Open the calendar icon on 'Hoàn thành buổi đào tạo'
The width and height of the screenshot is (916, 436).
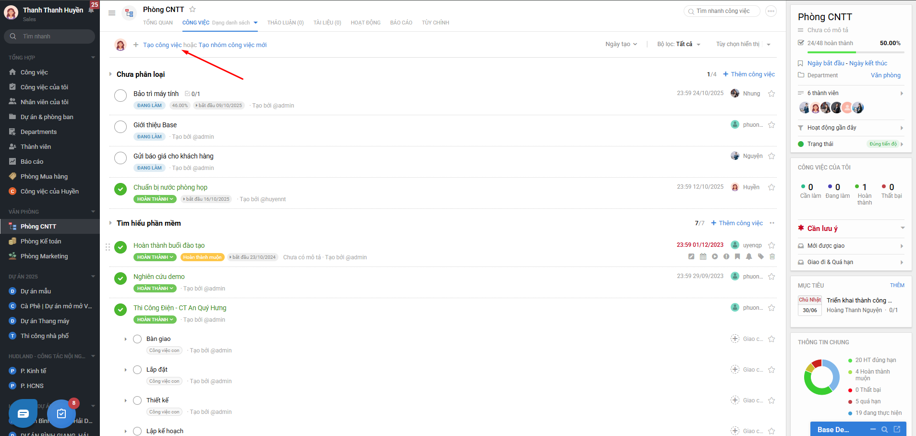[703, 256]
